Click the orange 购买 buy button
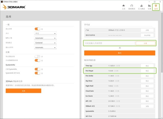The image size is (163, 119). (120, 53)
